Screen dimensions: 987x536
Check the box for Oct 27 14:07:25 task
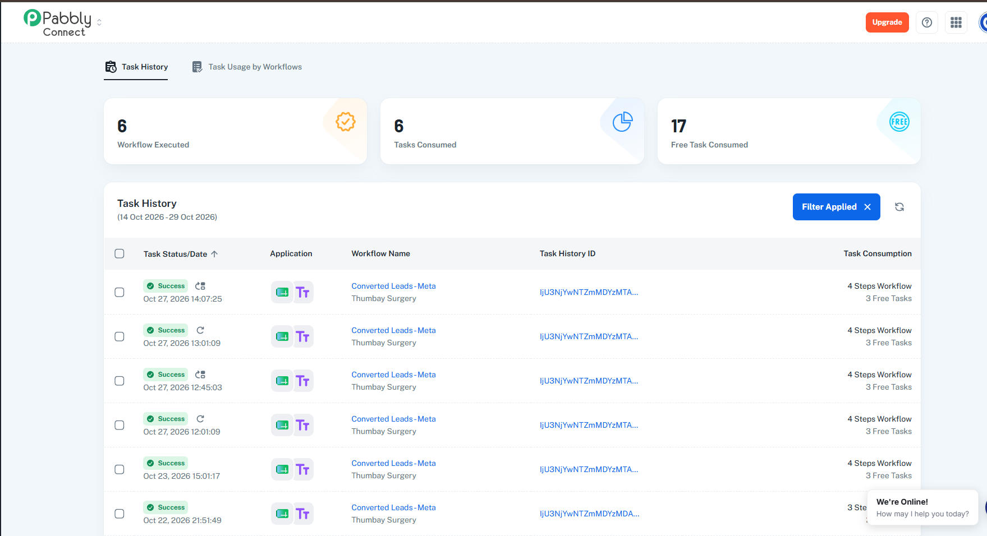click(x=120, y=292)
